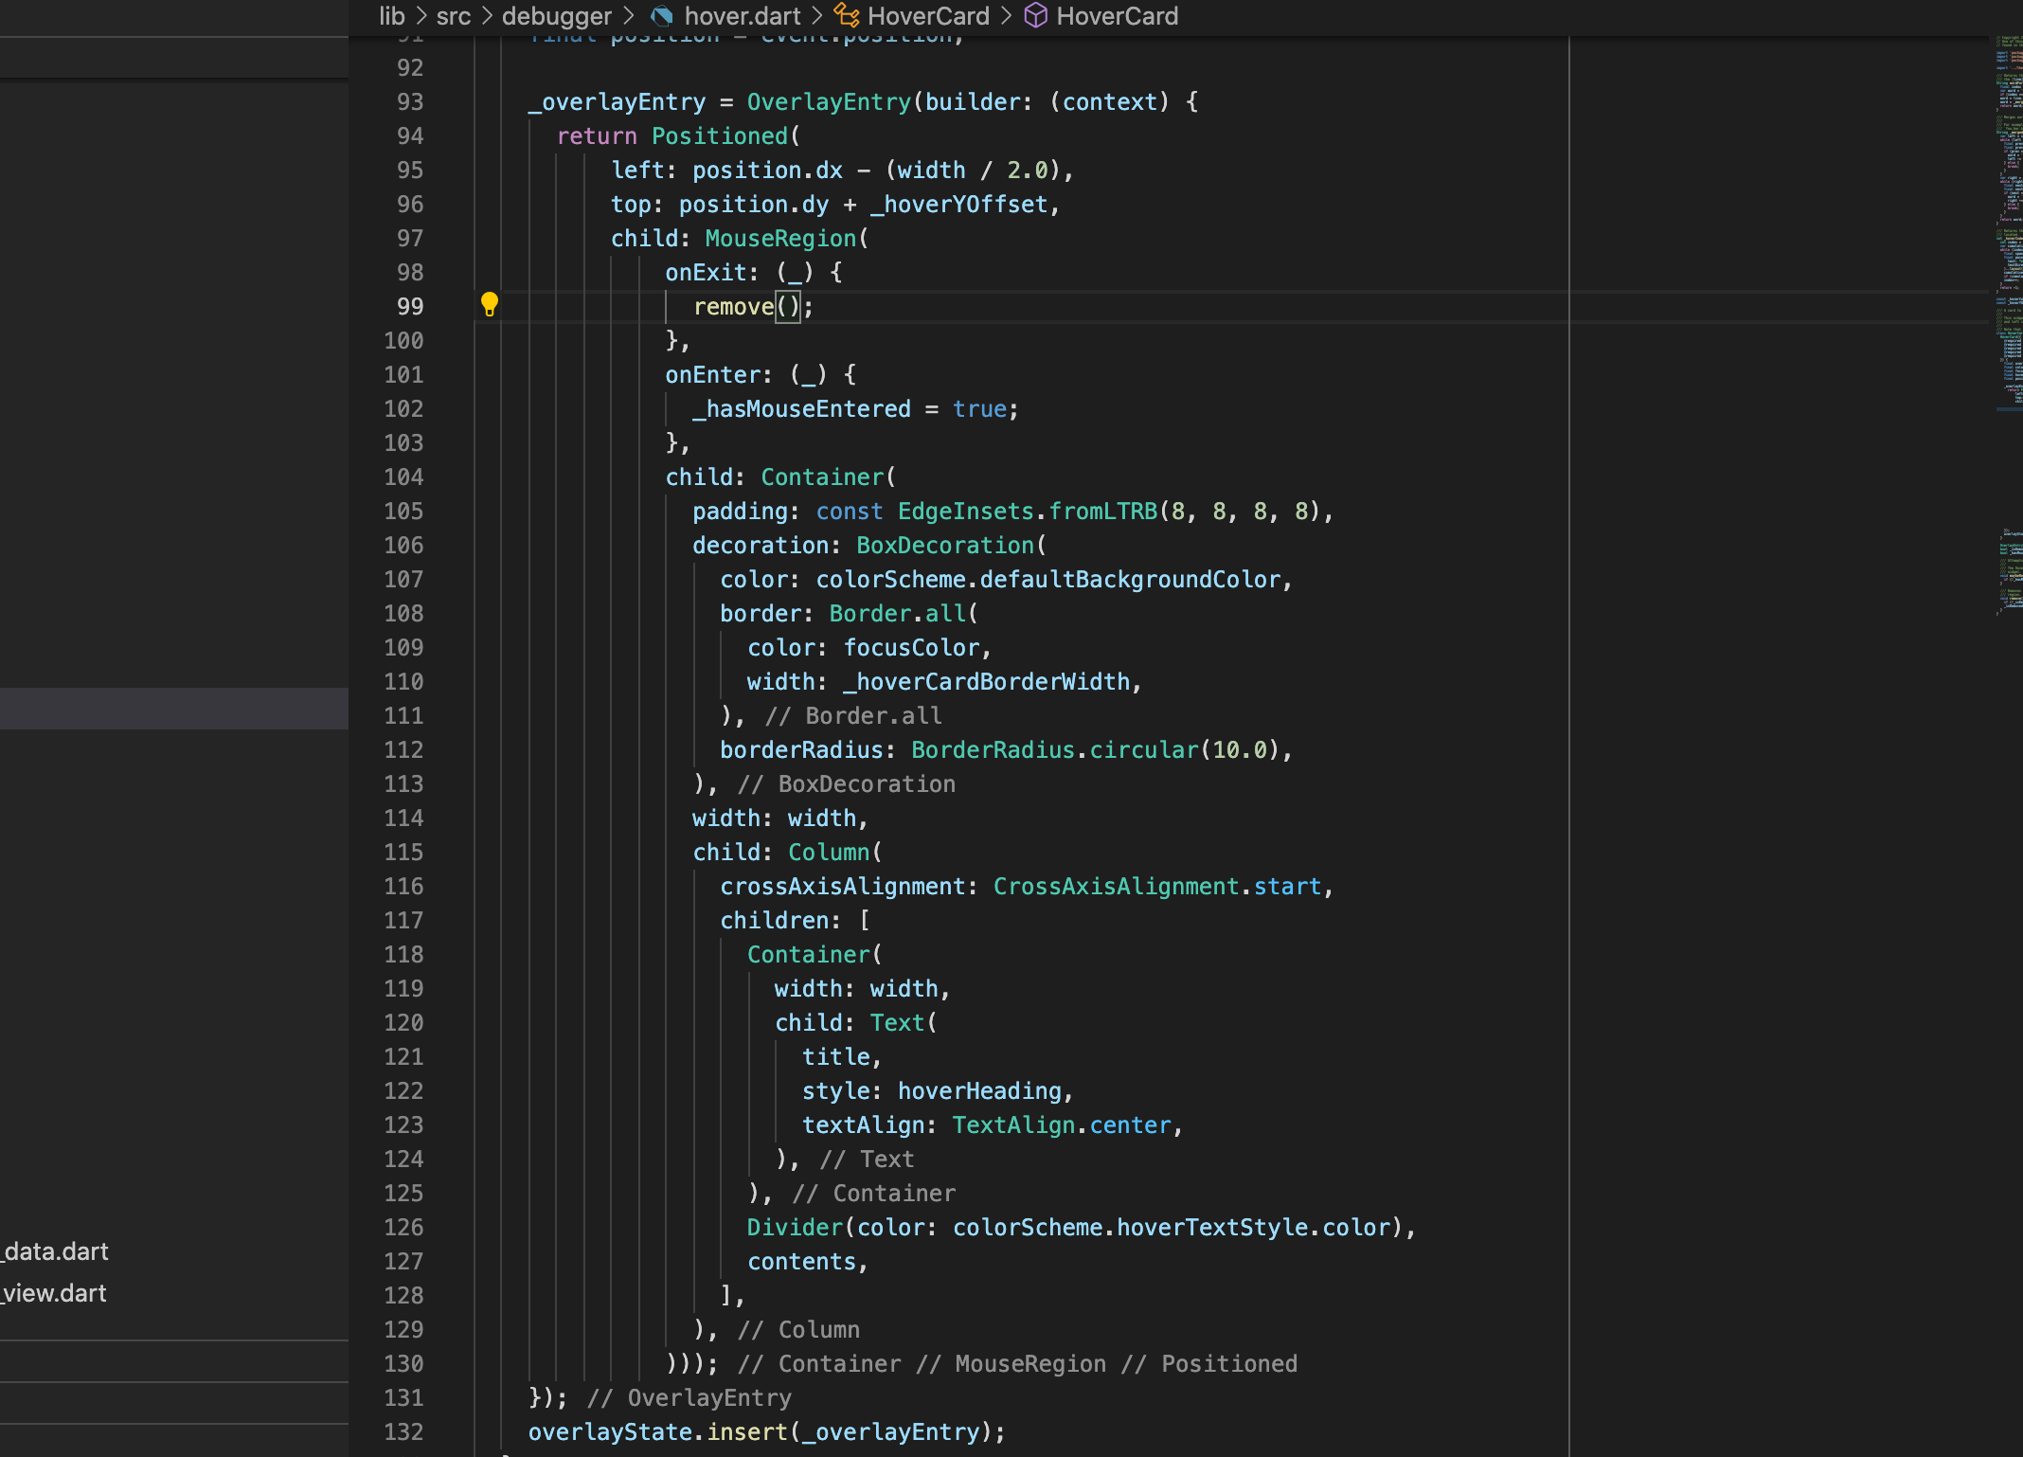
Task: Open the src breadcrumb dropdown
Action: (x=453, y=15)
